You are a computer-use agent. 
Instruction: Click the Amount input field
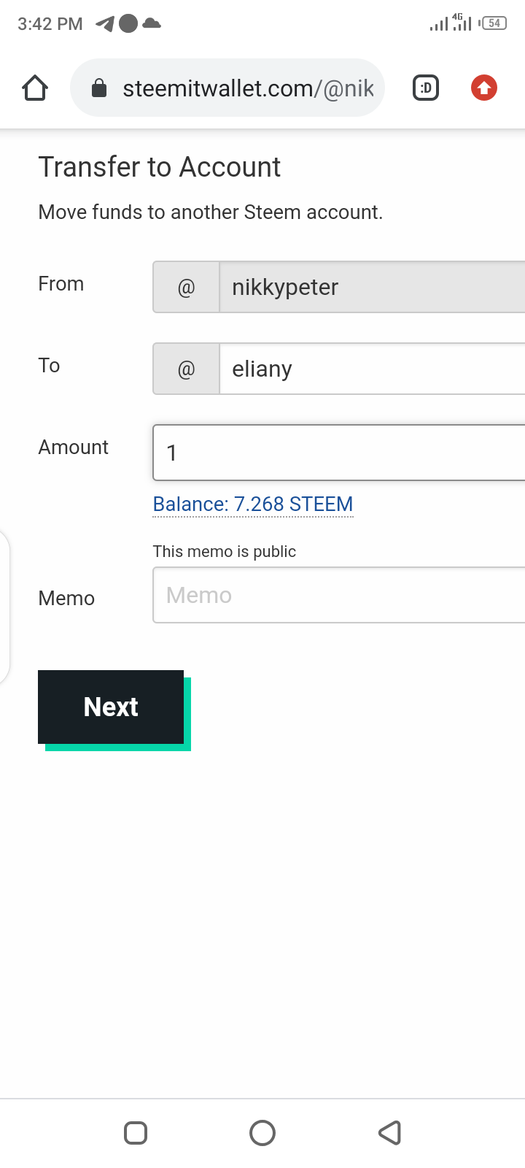(x=339, y=453)
